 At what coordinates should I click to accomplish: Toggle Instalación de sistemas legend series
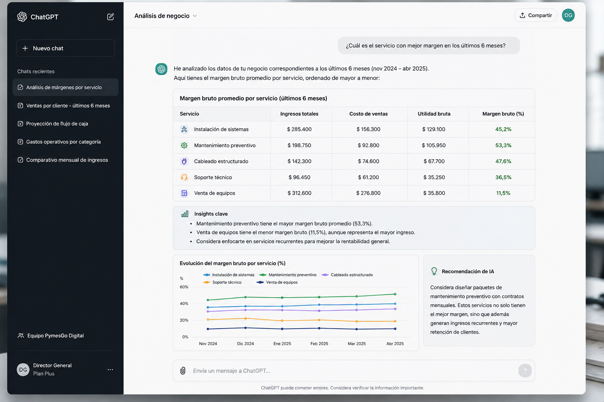229,275
